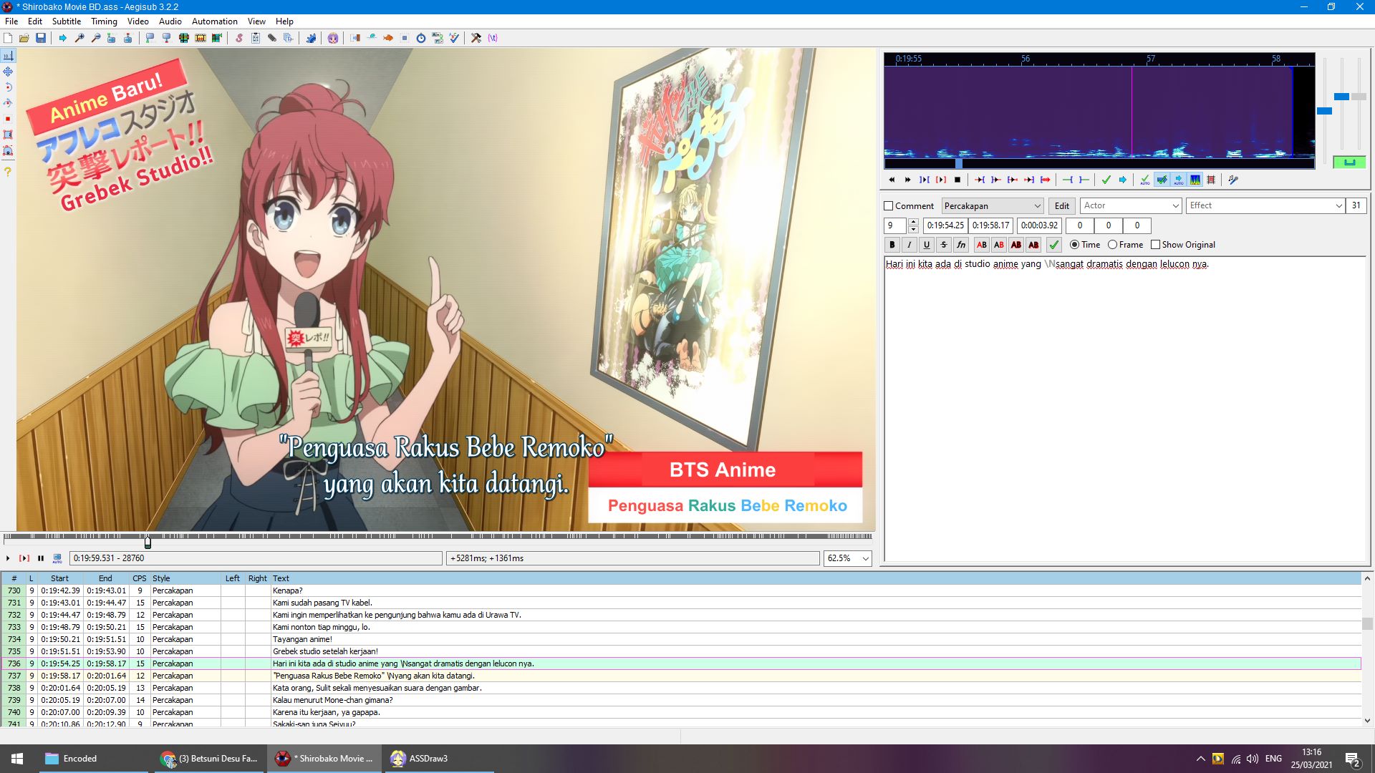Increase layer number with up arrow

(913, 222)
